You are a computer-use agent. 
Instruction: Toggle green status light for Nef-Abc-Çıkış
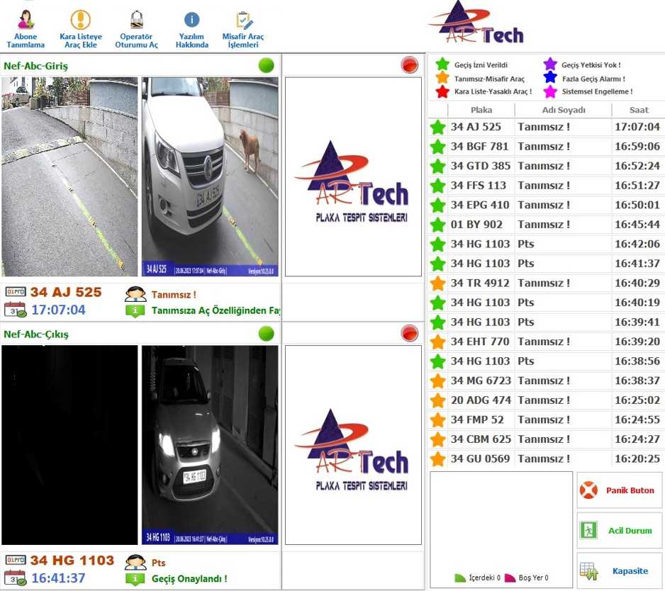pos(267,334)
